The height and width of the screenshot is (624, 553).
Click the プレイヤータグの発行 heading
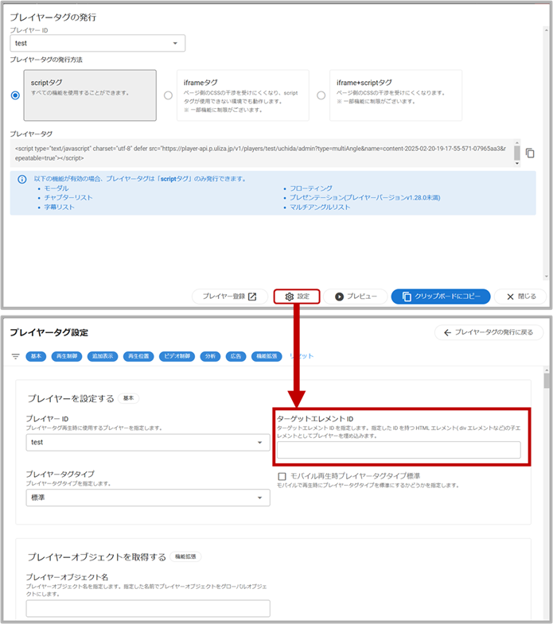(53, 17)
